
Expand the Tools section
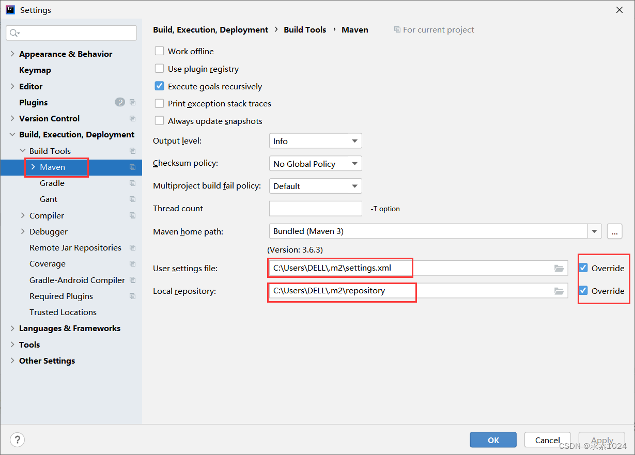click(x=12, y=344)
